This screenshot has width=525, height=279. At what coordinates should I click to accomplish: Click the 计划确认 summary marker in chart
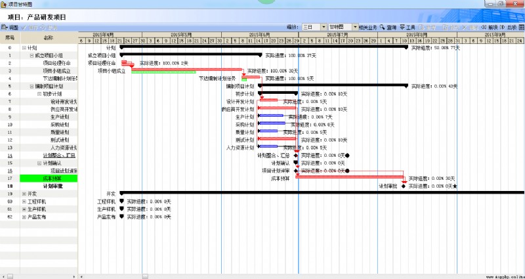coord(296,163)
